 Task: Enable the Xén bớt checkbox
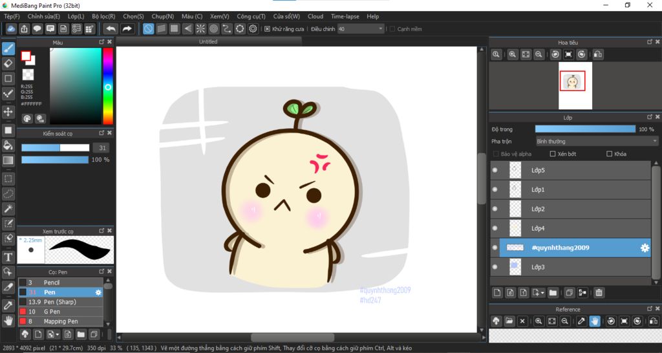click(553, 154)
